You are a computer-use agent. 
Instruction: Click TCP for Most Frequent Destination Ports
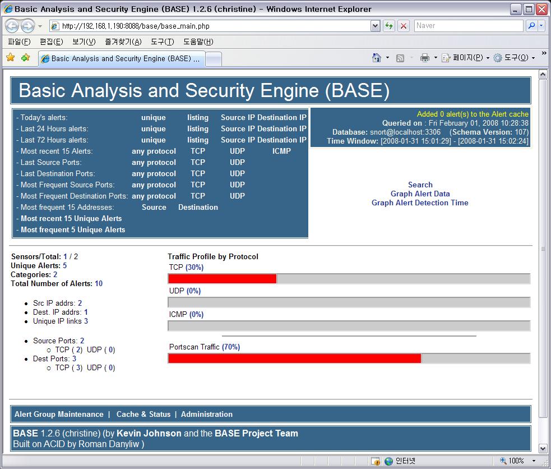(x=198, y=196)
